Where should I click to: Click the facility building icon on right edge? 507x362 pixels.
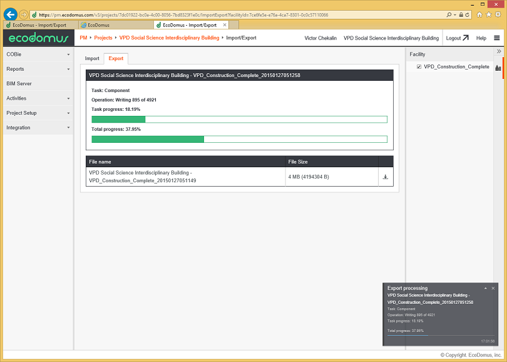498,67
